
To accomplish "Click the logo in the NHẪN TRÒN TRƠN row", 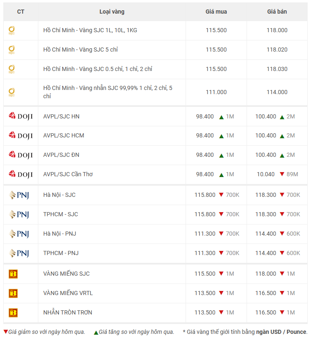I will [x=13, y=313].
